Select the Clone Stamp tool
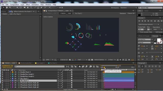 [x=38, y=8]
